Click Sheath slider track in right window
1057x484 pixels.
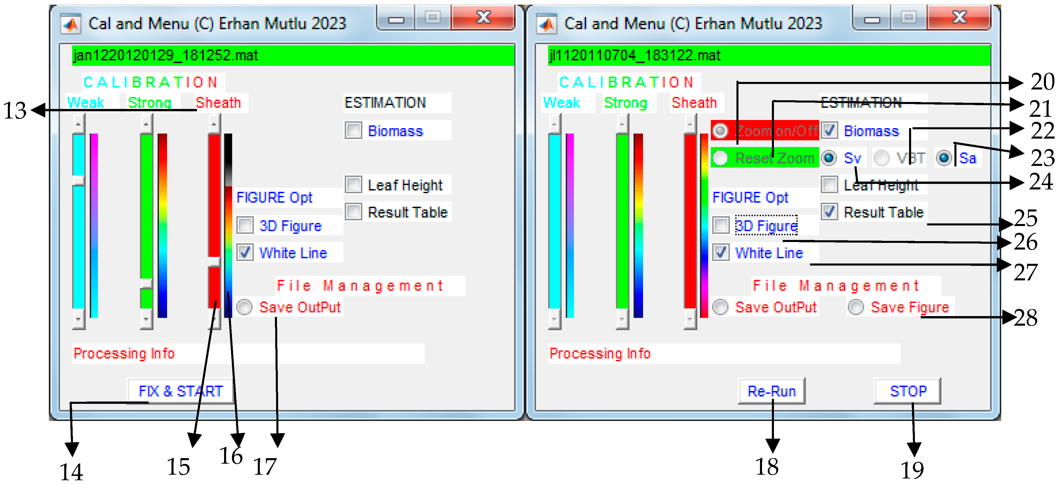pos(690,221)
